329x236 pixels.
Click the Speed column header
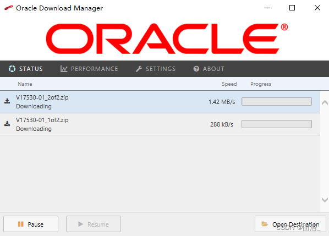229,84
